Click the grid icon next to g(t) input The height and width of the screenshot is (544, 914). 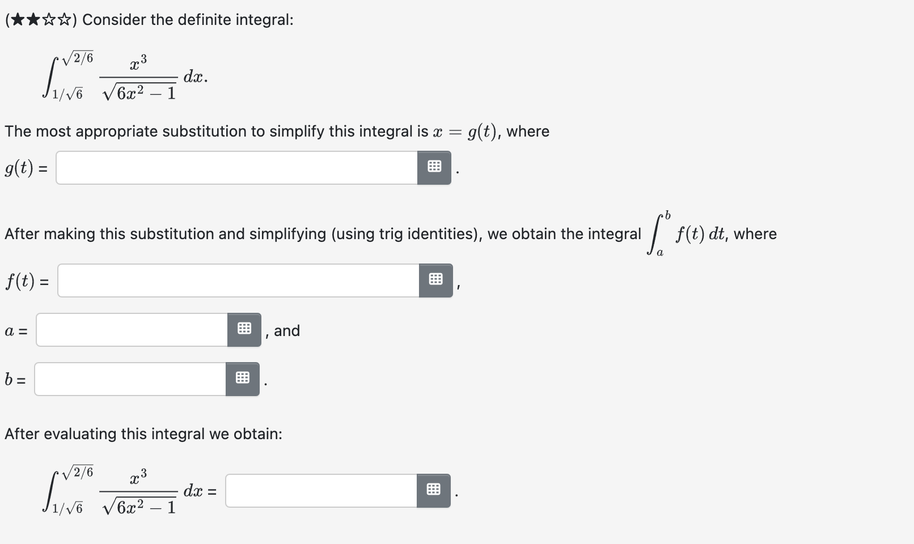[x=433, y=167]
